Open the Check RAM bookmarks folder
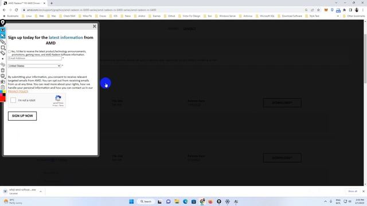 click(68, 16)
